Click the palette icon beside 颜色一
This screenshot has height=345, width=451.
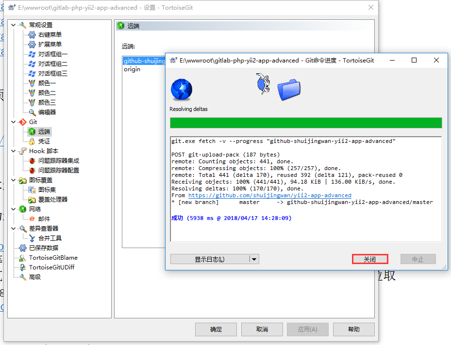pyautogui.click(x=32, y=83)
